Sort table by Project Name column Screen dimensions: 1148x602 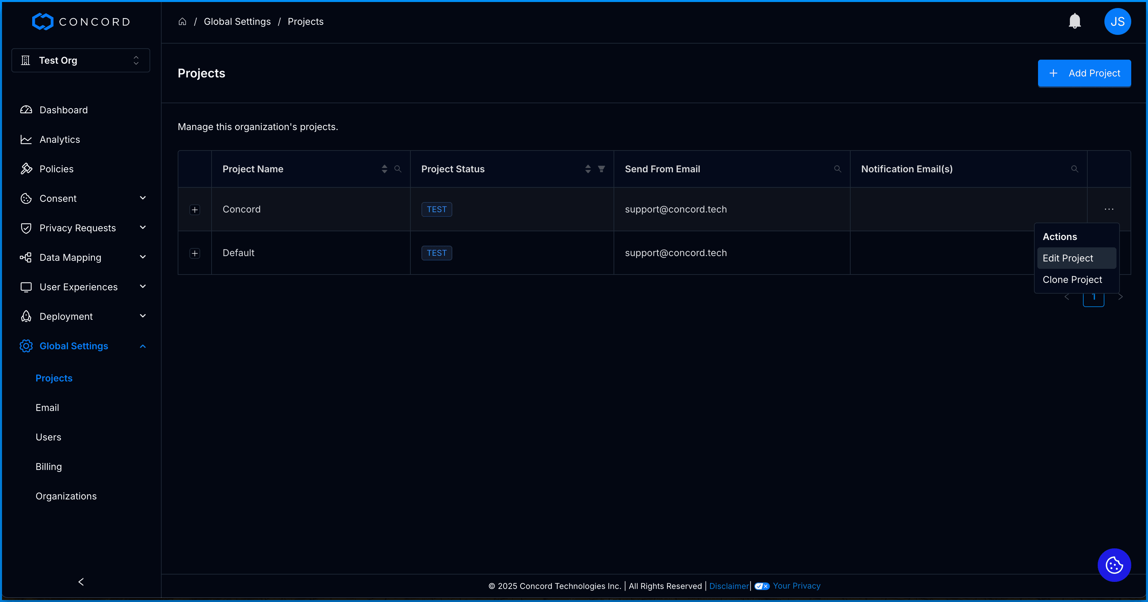tap(384, 169)
